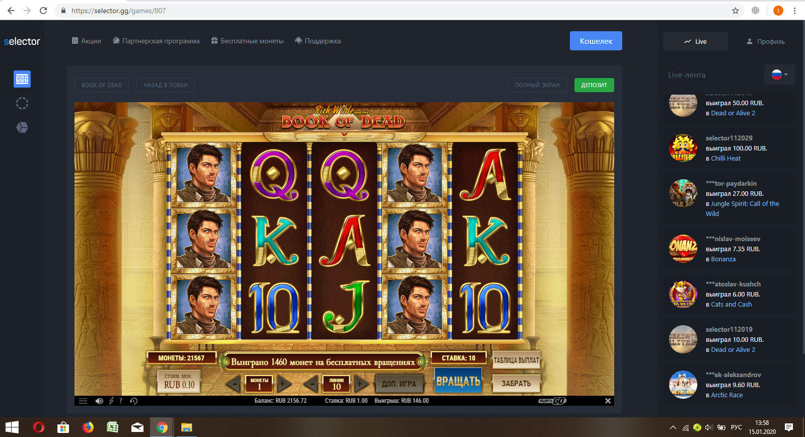
Task: Click the Chilli Heat game thumbnail
Action: (683, 148)
